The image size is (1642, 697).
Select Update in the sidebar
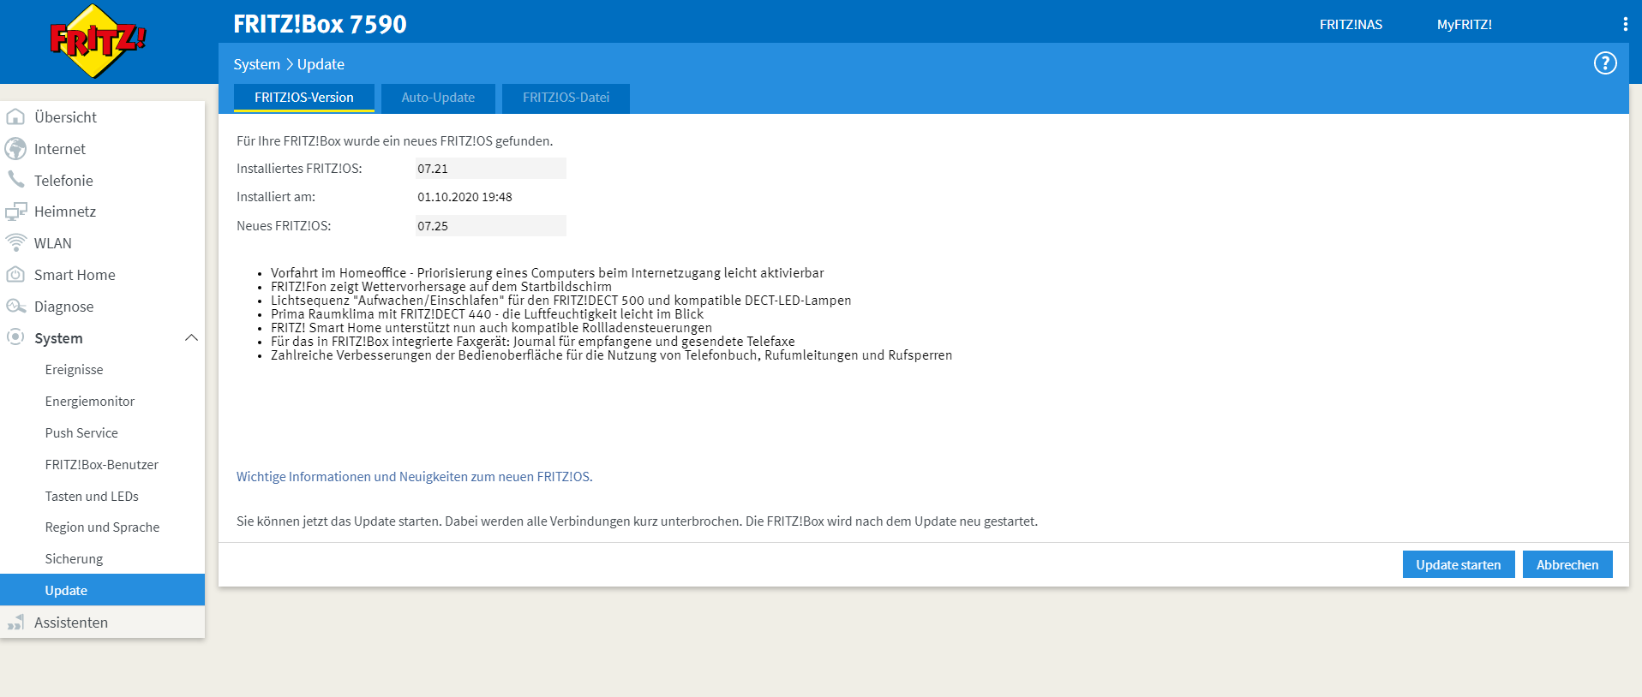click(102, 590)
